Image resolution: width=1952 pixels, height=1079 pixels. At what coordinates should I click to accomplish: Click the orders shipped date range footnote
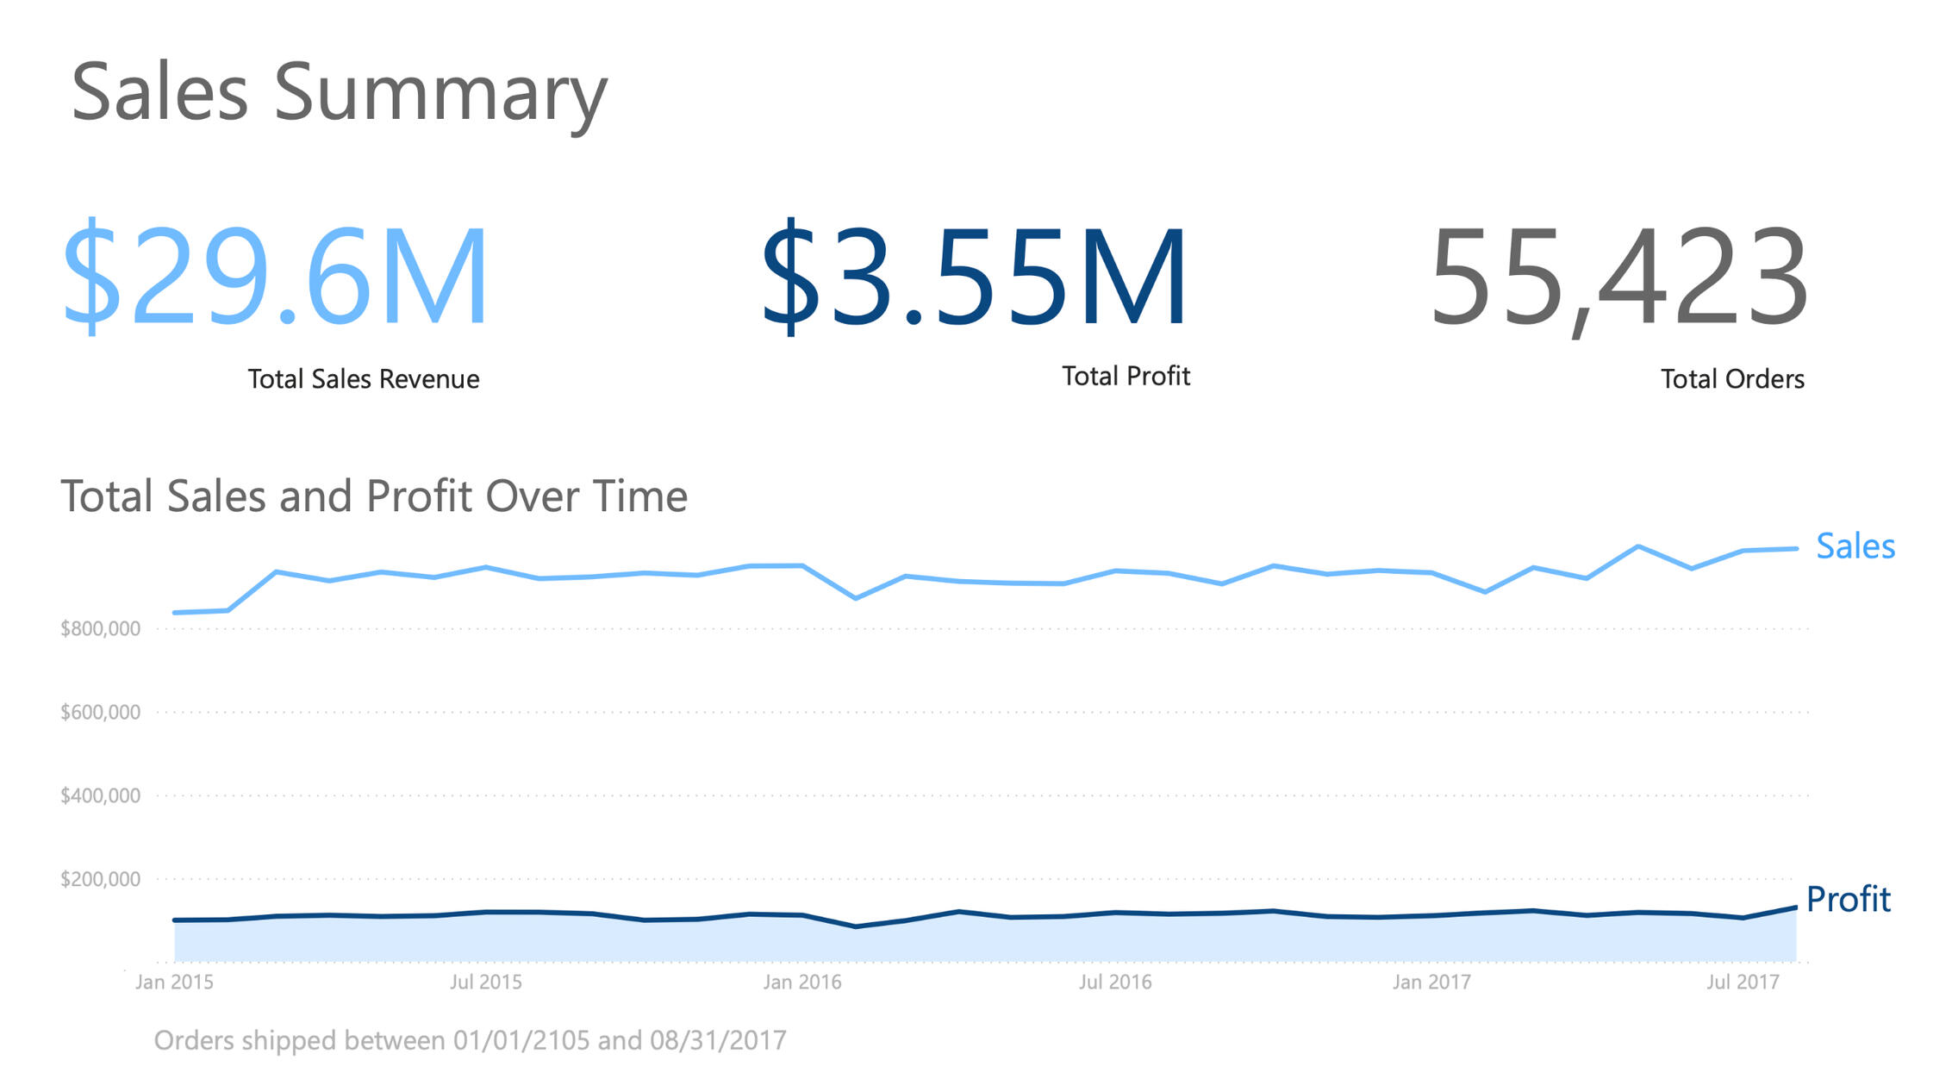pyautogui.click(x=470, y=1040)
